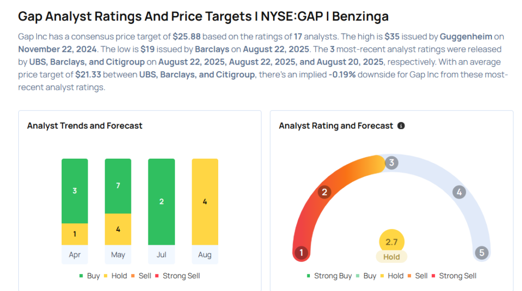Click the Hold badge under 2.7 rating
The height and width of the screenshot is (291, 522).
(x=391, y=257)
